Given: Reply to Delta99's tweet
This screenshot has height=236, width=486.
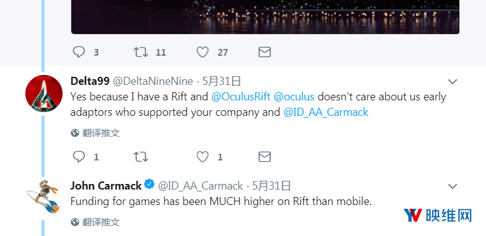Looking at the screenshot, I should [79, 157].
